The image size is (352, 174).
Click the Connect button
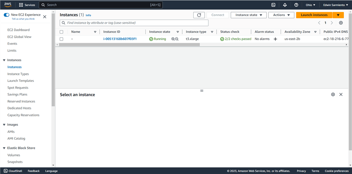click(218, 15)
